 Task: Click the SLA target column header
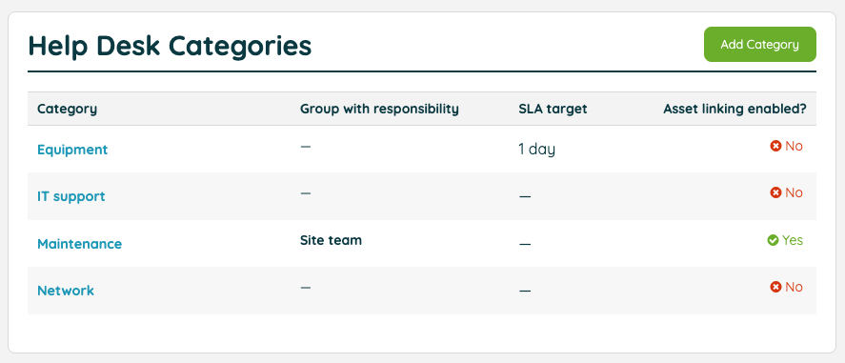(x=553, y=109)
